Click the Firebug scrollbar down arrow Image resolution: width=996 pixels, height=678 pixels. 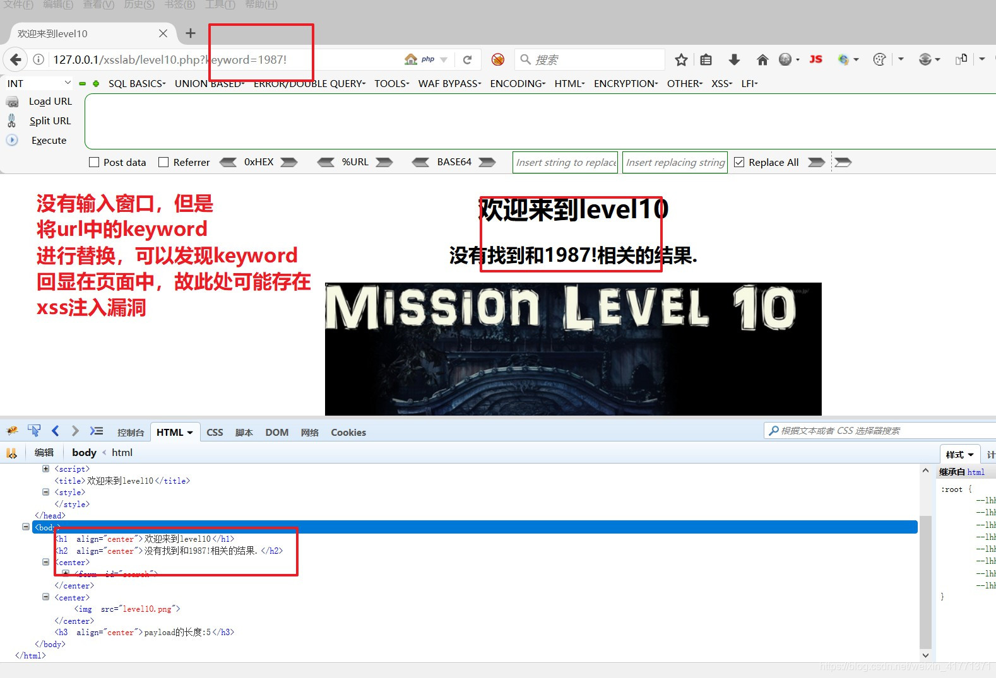[x=925, y=655]
